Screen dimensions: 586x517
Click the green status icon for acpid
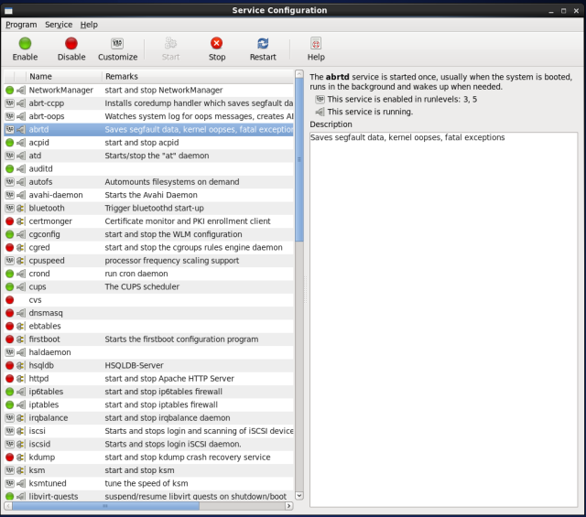pos(10,143)
